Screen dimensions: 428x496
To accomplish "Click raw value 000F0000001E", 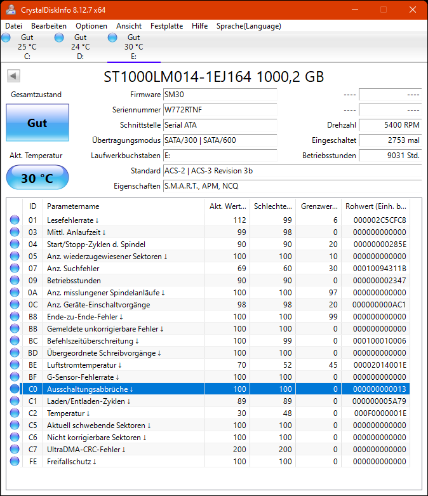I will point(380,413).
